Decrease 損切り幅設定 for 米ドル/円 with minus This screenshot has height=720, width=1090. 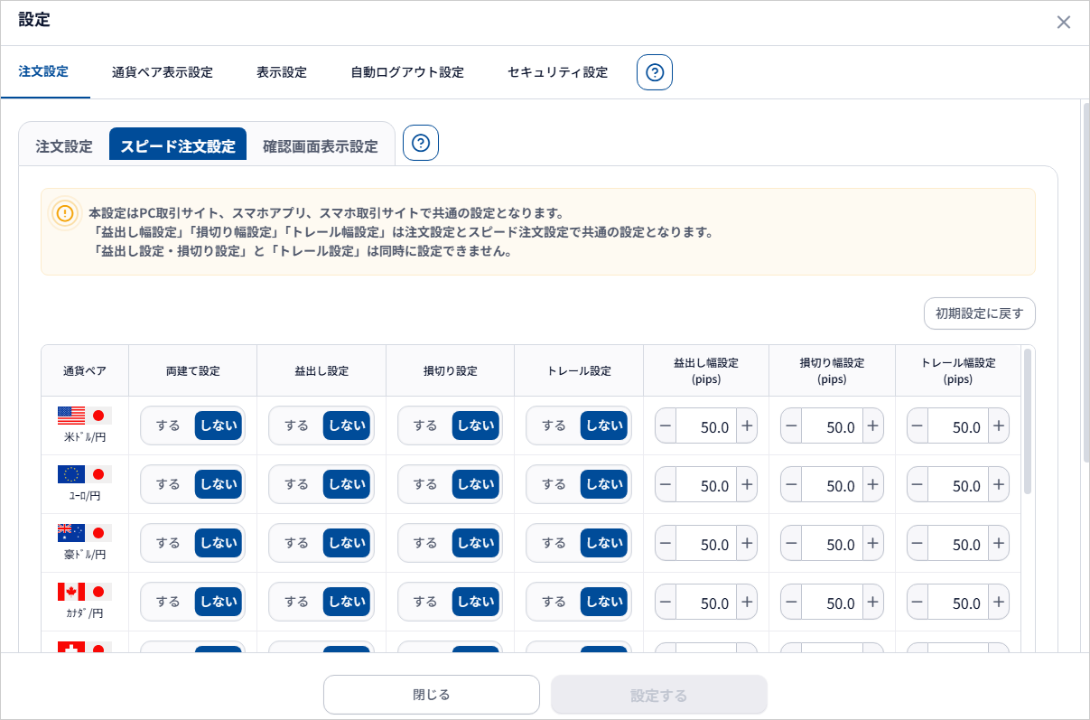(791, 426)
